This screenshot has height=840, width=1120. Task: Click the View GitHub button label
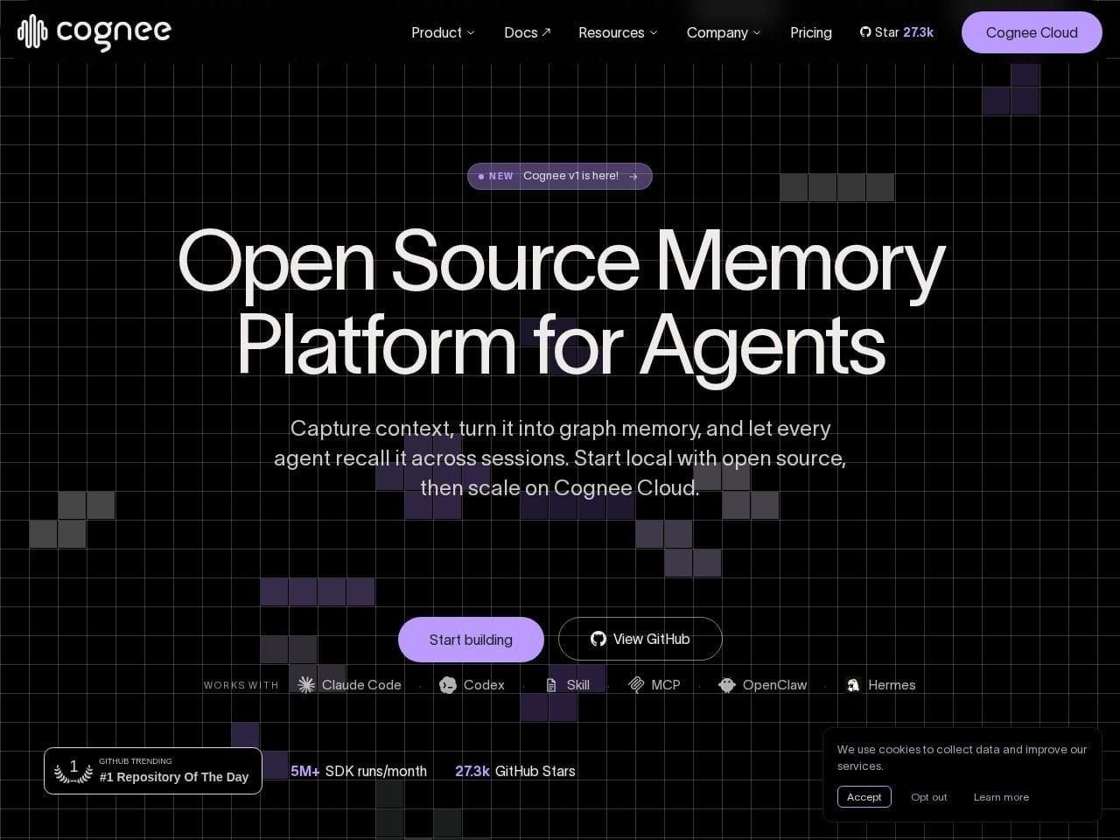tap(652, 639)
